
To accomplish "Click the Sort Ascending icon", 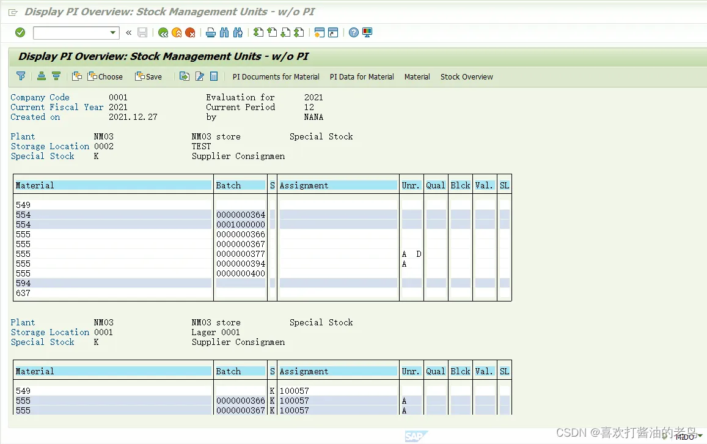I will coord(42,76).
